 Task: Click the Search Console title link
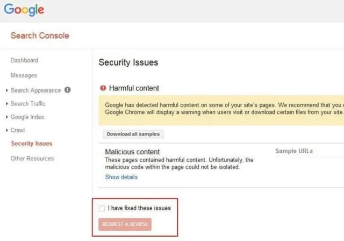(x=40, y=36)
